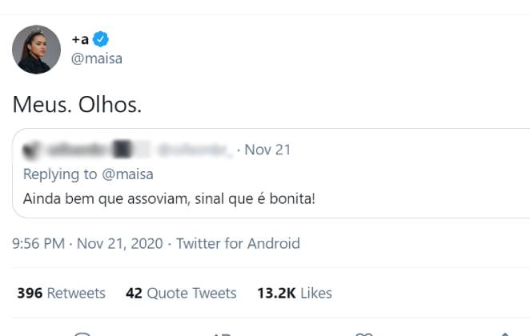530x336 pixels.
Task: Open the @maisa handle under the name
Action: [97, 58]
